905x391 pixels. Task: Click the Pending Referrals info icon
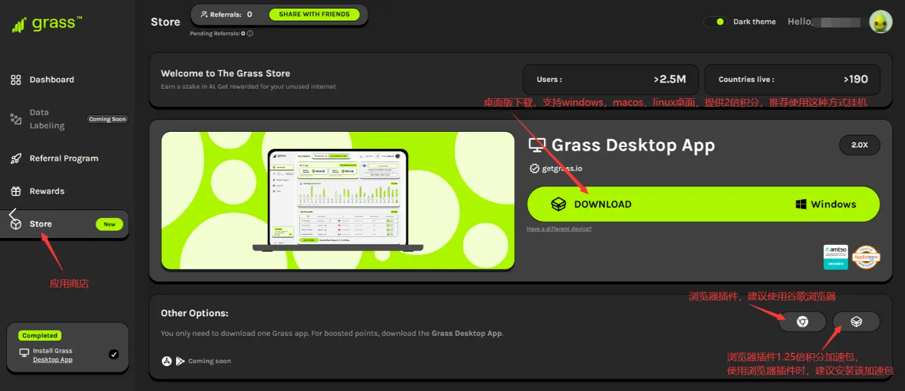[249, 34]
